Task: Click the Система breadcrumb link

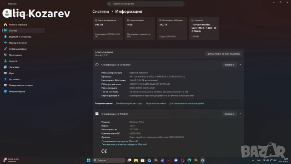Action: (x=100, y=11)
